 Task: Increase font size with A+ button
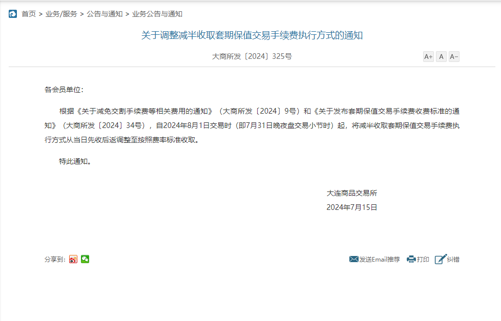428,57
